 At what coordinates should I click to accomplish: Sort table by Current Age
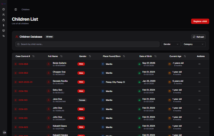(x=185, y=56)
